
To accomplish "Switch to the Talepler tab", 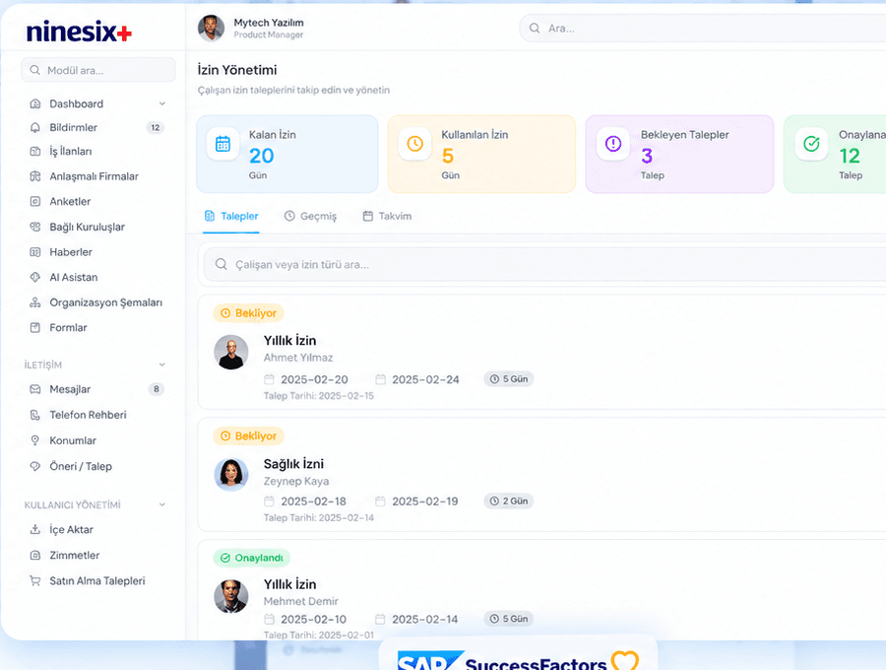I will [x=231, y=216].
